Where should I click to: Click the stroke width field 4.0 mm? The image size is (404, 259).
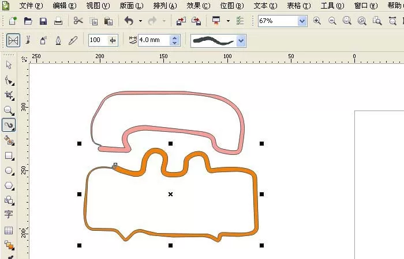coord(154,40)
